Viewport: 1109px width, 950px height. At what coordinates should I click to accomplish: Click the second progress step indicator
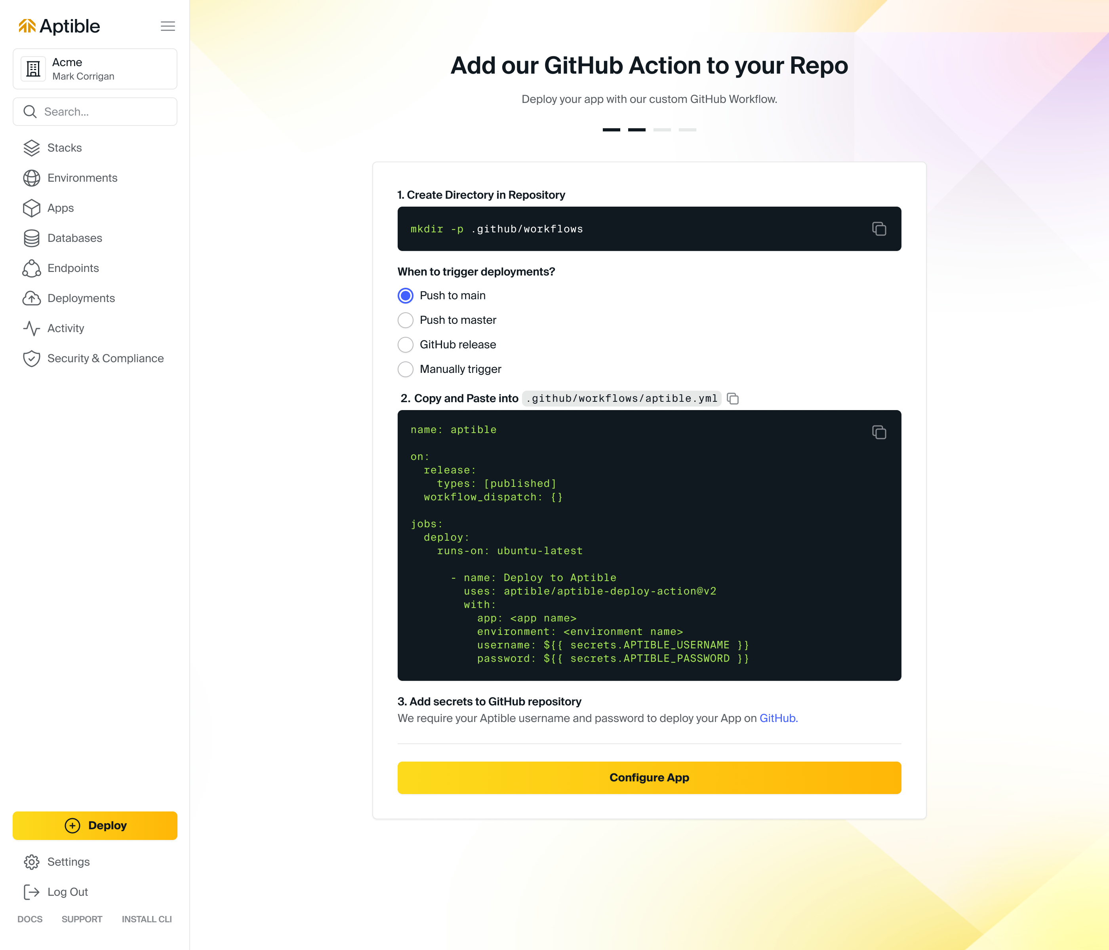point(636,129)
